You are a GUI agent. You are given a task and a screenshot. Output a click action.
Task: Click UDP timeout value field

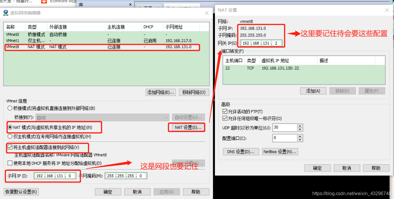click(285, 128)
